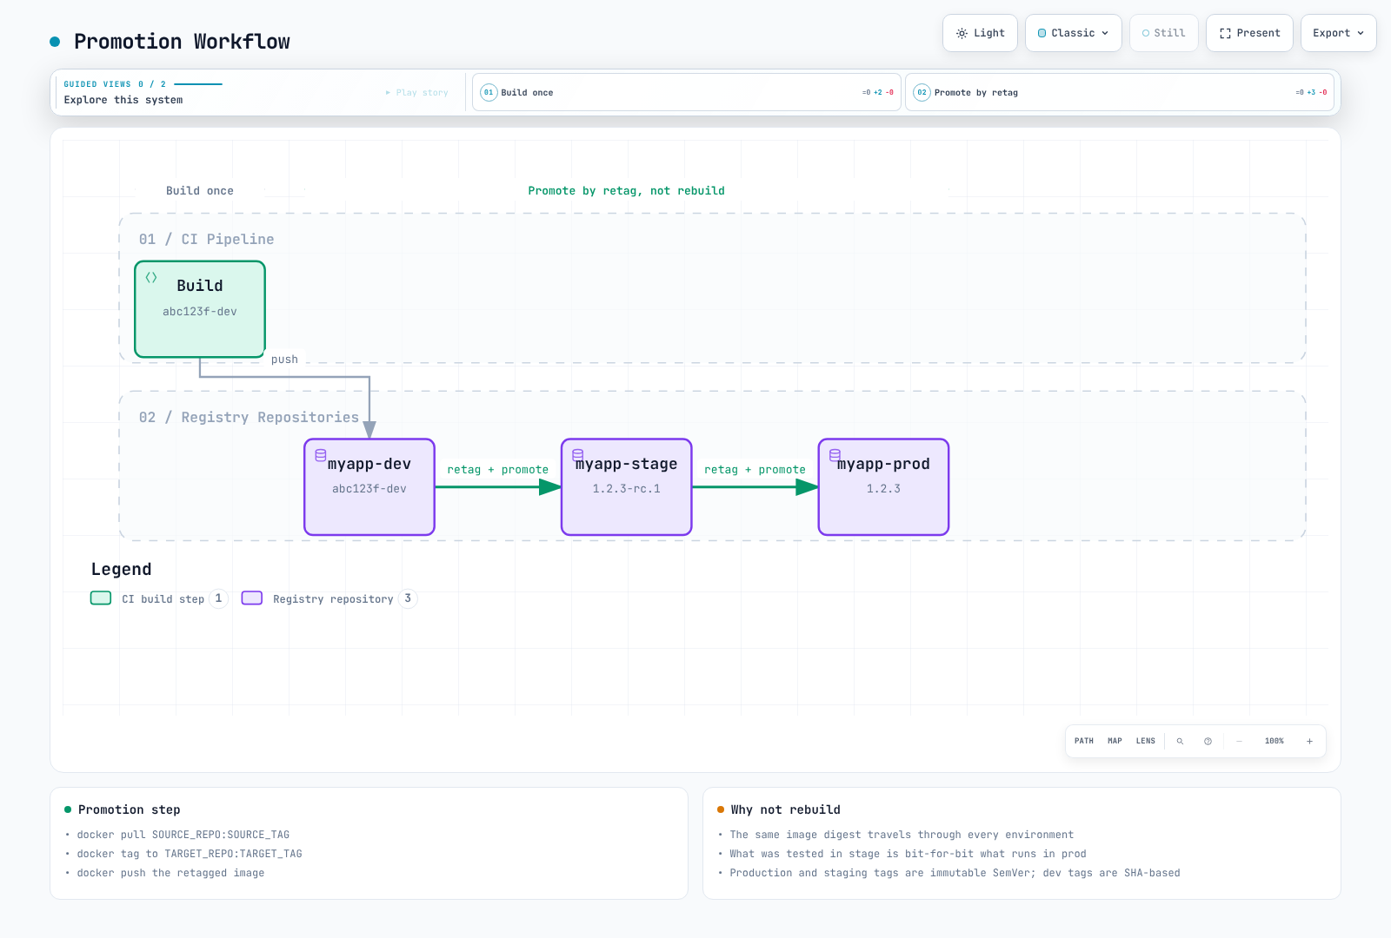1391x938 pixels.
Task: Zoom out with the minus icon
Action: (x=1239, y=741)
